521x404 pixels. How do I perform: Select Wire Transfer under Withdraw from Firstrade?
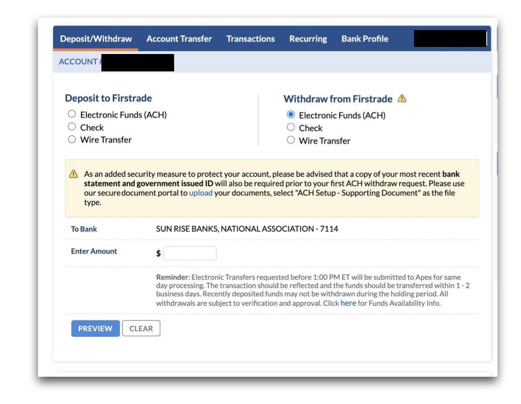[x=291, y=140]
